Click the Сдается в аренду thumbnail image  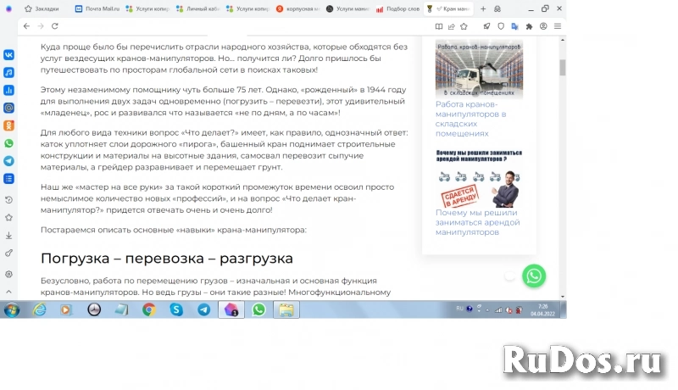[x=479, y=178]
